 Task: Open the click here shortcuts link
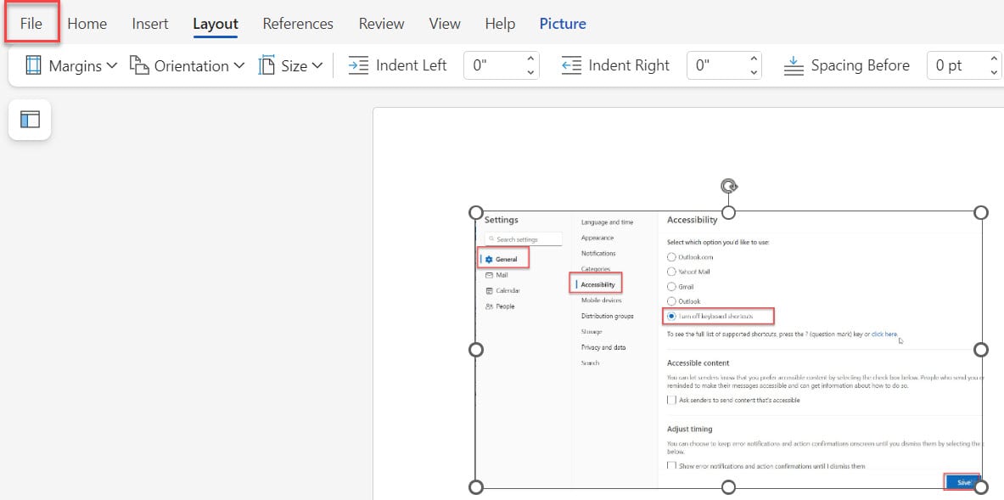(x=886, y=334)
